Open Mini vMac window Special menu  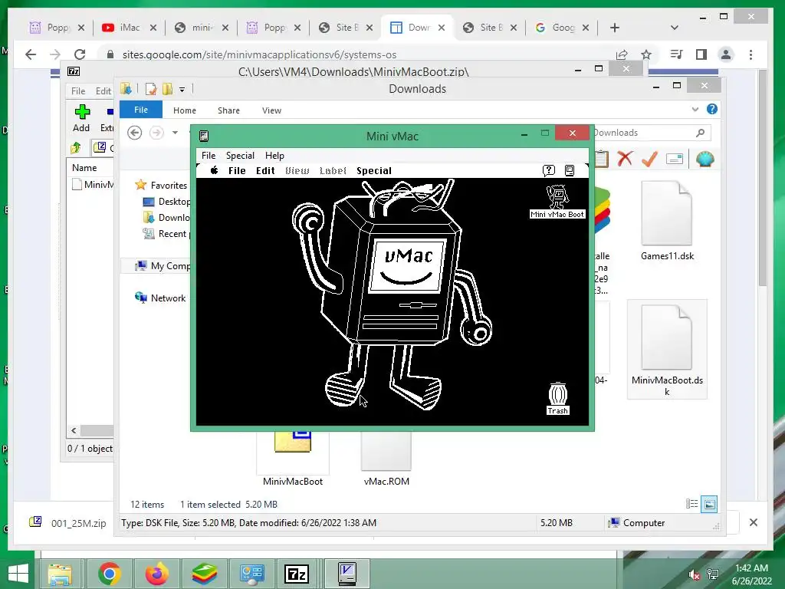coord(240,155)
